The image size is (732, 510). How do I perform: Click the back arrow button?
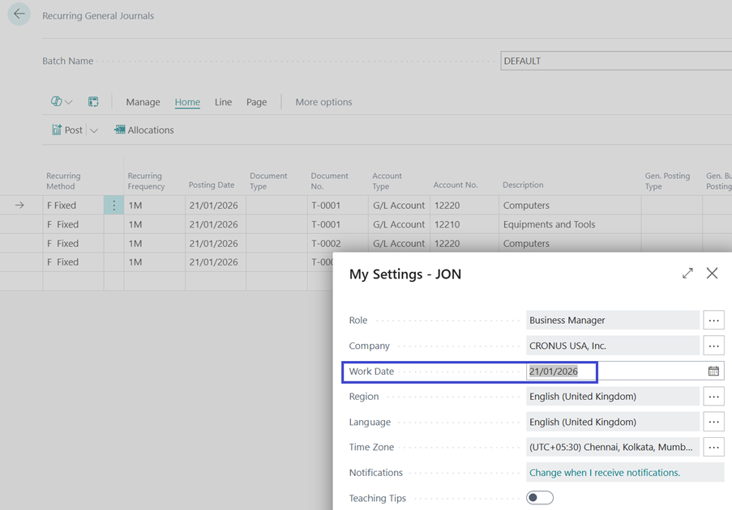click(x=19, y=15)
